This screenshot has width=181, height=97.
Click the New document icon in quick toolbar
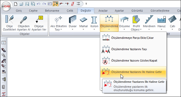(x=16, y=4)
